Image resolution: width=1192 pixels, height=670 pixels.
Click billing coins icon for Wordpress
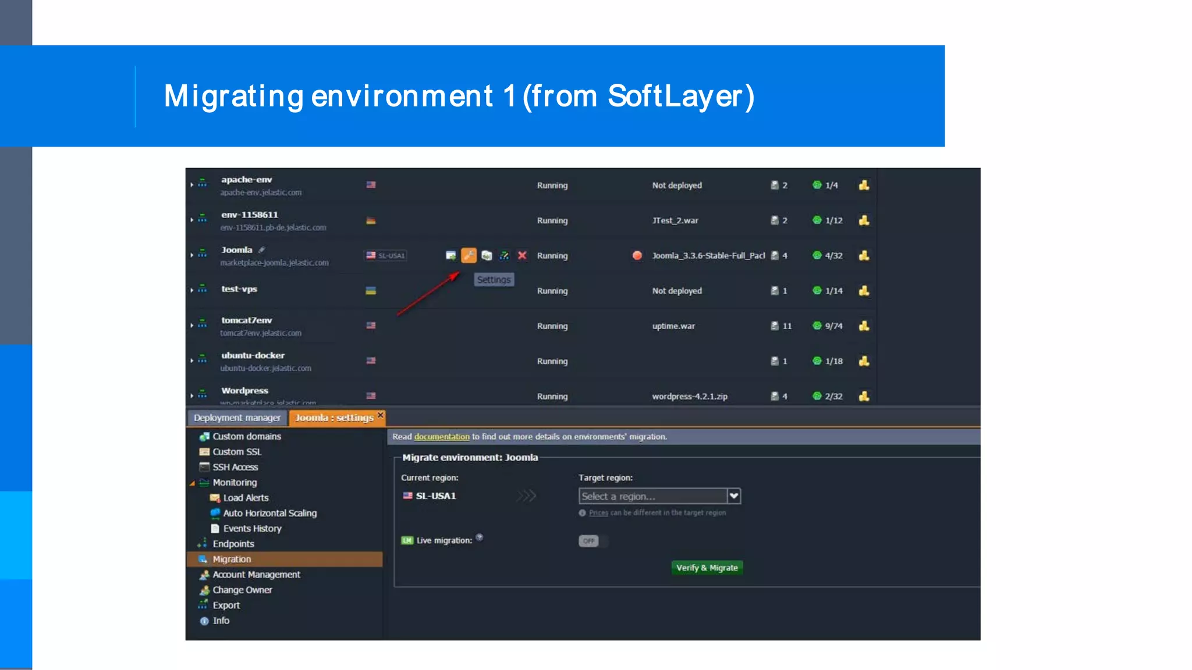(864, 396)
